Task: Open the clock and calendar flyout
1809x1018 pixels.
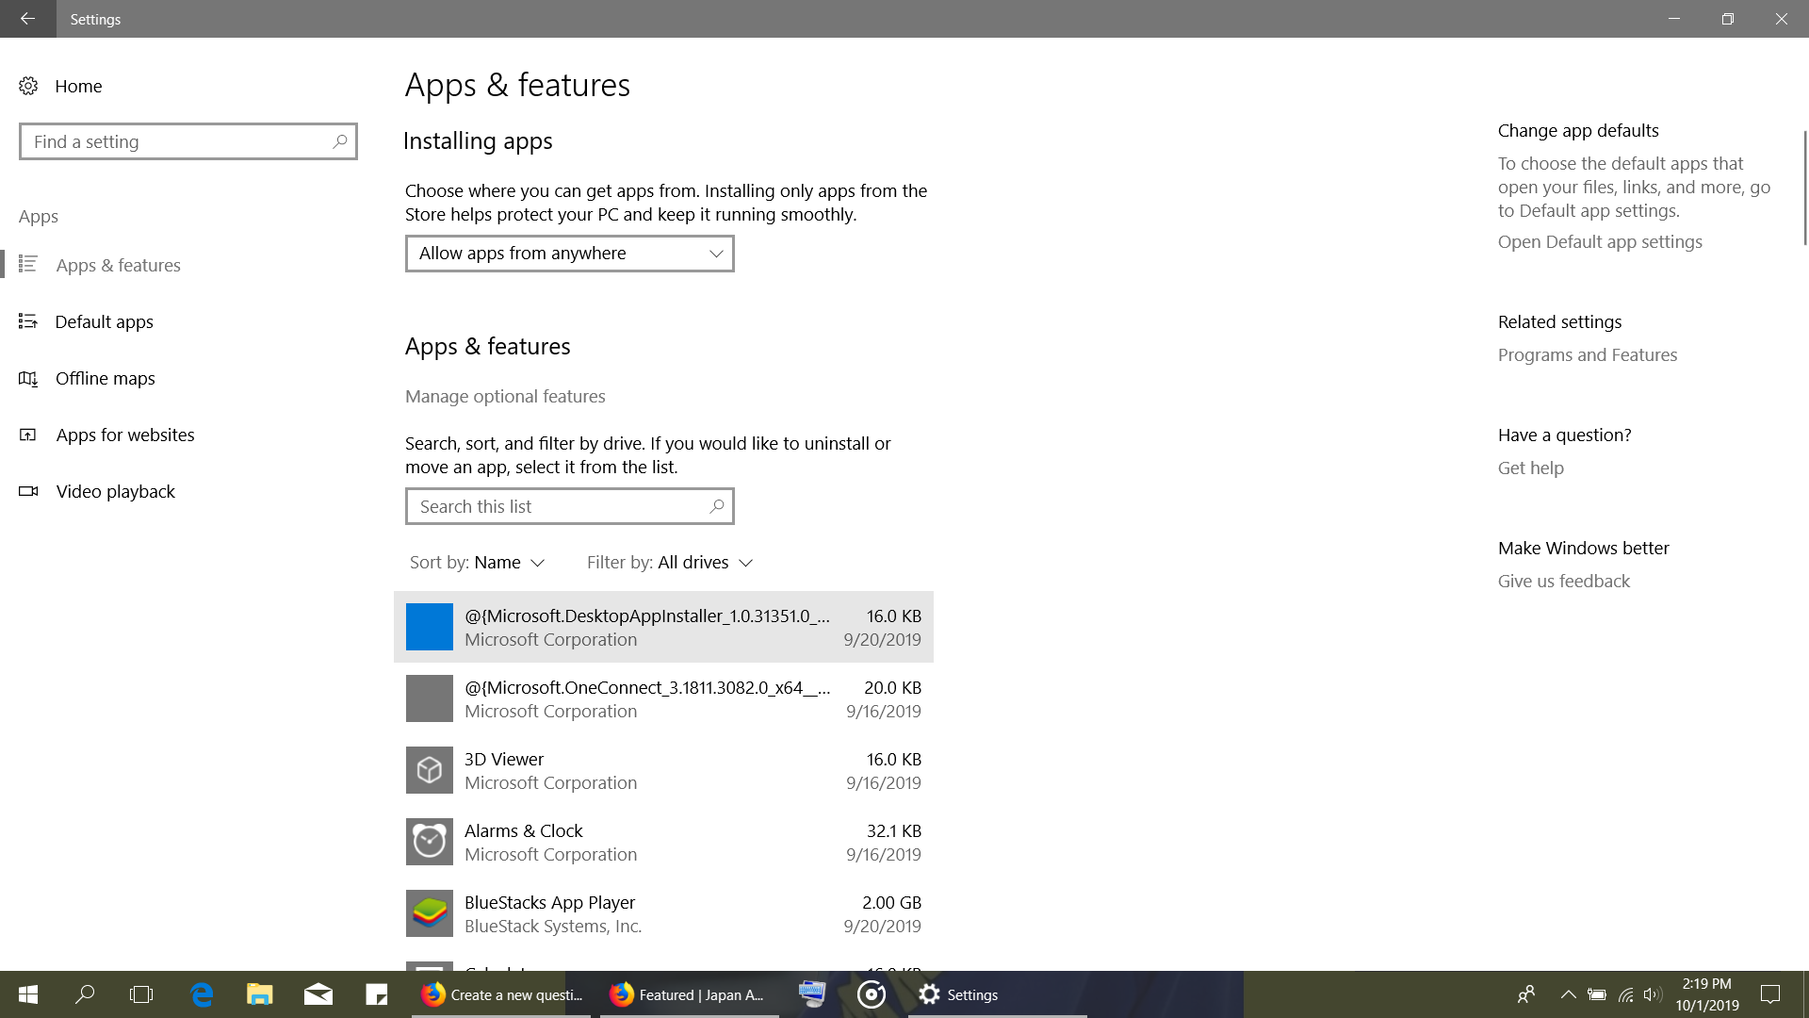Action: (x=1706, y=994)
